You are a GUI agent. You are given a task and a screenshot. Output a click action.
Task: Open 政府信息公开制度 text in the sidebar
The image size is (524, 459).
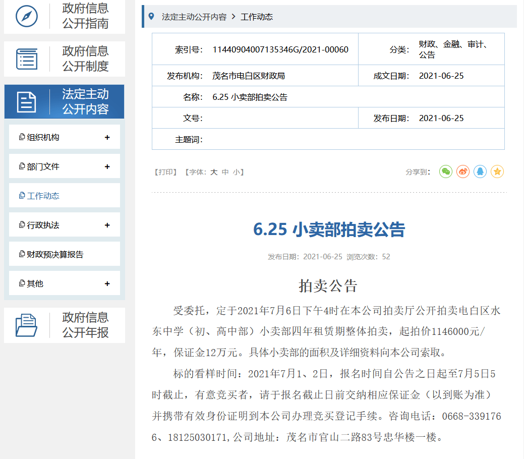[86, 59]
